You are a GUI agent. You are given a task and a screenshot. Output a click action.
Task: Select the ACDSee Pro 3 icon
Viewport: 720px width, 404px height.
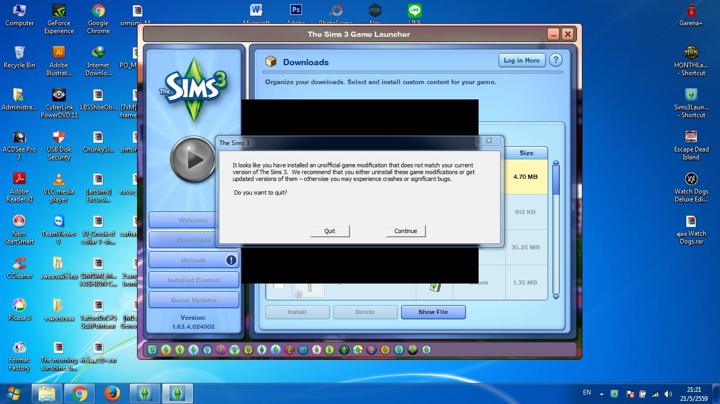(x=20, y=145)
